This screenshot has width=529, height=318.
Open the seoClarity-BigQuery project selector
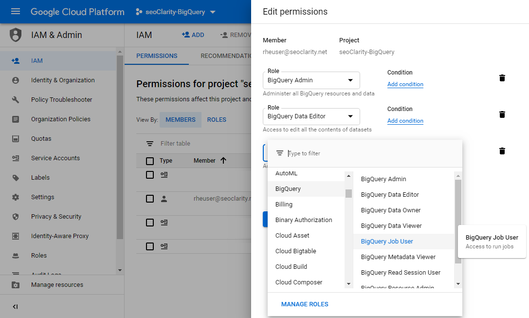click(176, 12)
